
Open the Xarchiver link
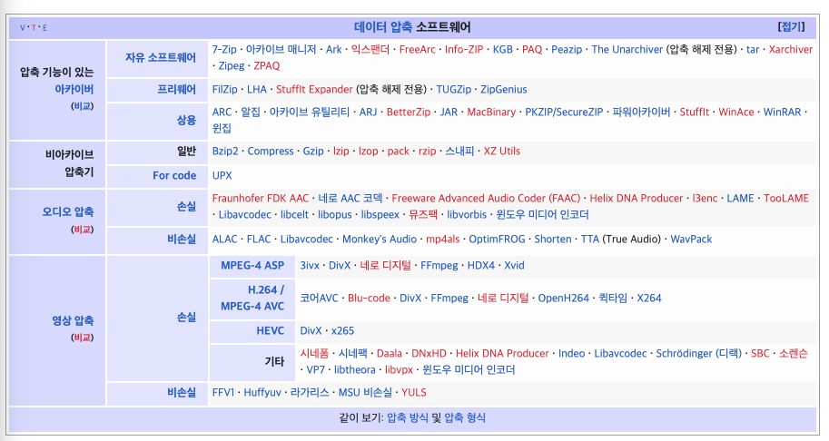click(790, 49)
